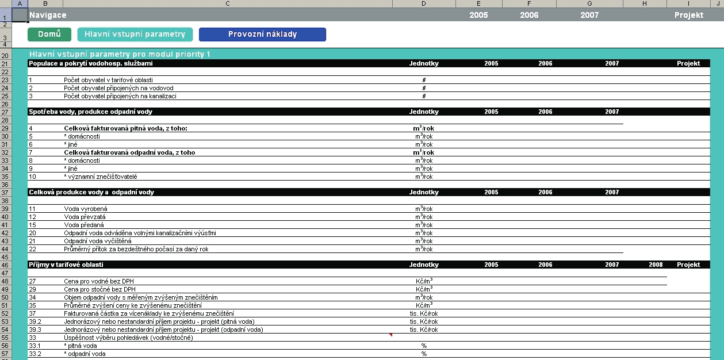Click the 'Voda předaná' cell
Image resolution: width=724 pixels, height=360 pixels.
tap(85, 225)
